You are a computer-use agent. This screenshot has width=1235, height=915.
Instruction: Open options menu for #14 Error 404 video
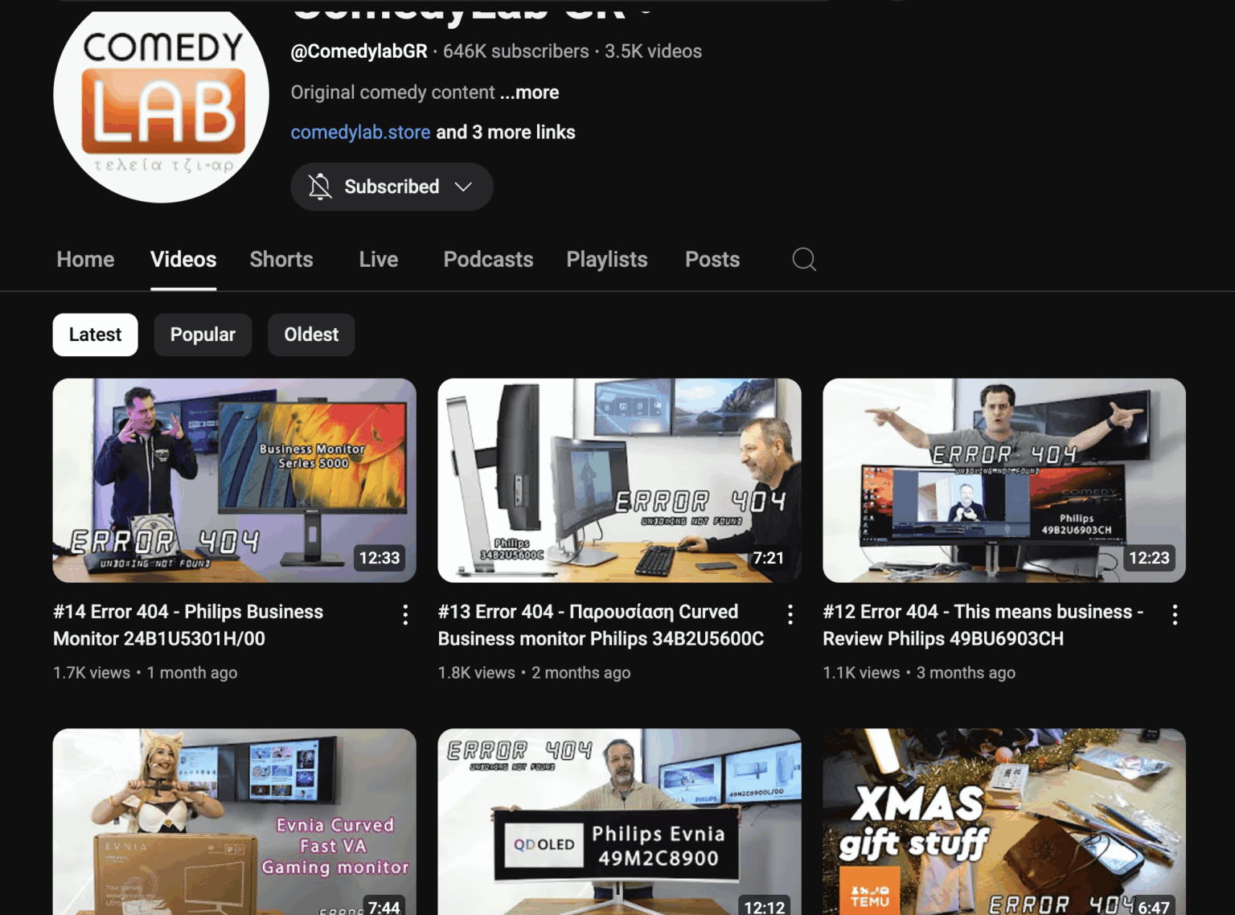tap(405, 614)
